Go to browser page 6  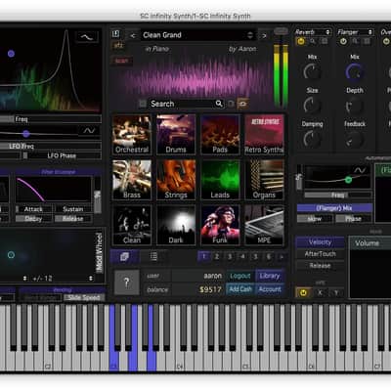tap(269, 257)
